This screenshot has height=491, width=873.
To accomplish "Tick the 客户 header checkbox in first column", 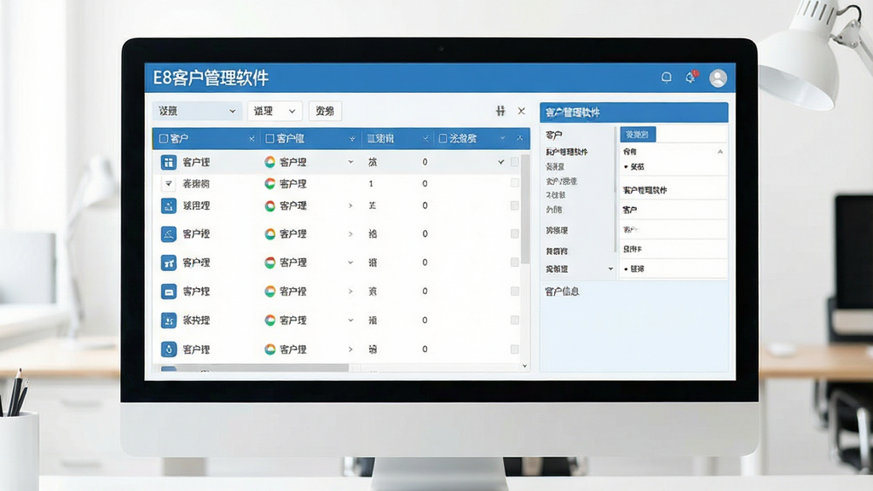I will tap(164, 139).
